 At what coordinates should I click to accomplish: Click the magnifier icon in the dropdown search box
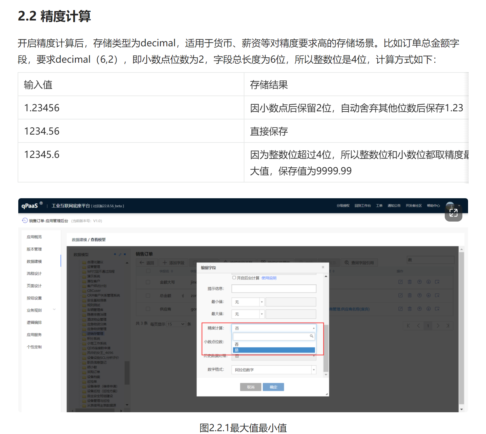[311, 336]
